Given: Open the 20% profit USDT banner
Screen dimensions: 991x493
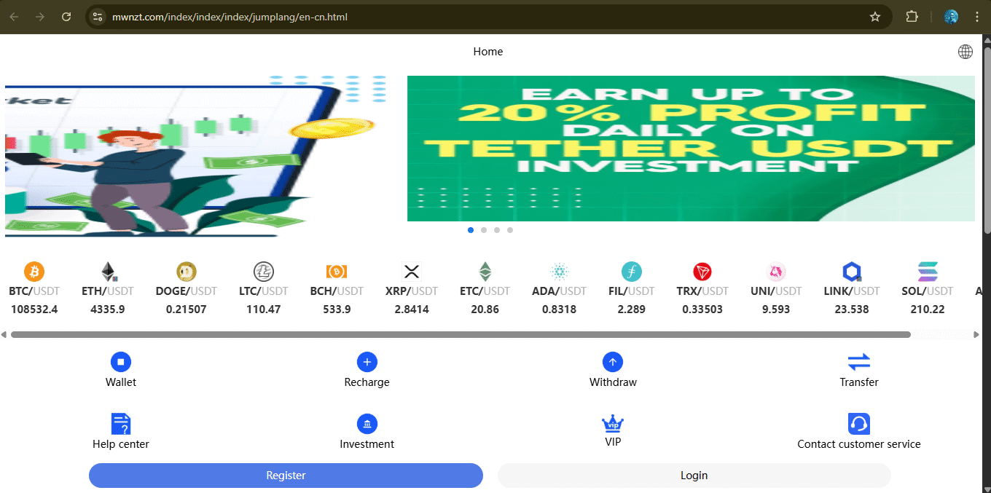Looking at the screenshot, I should coord(691,149).
